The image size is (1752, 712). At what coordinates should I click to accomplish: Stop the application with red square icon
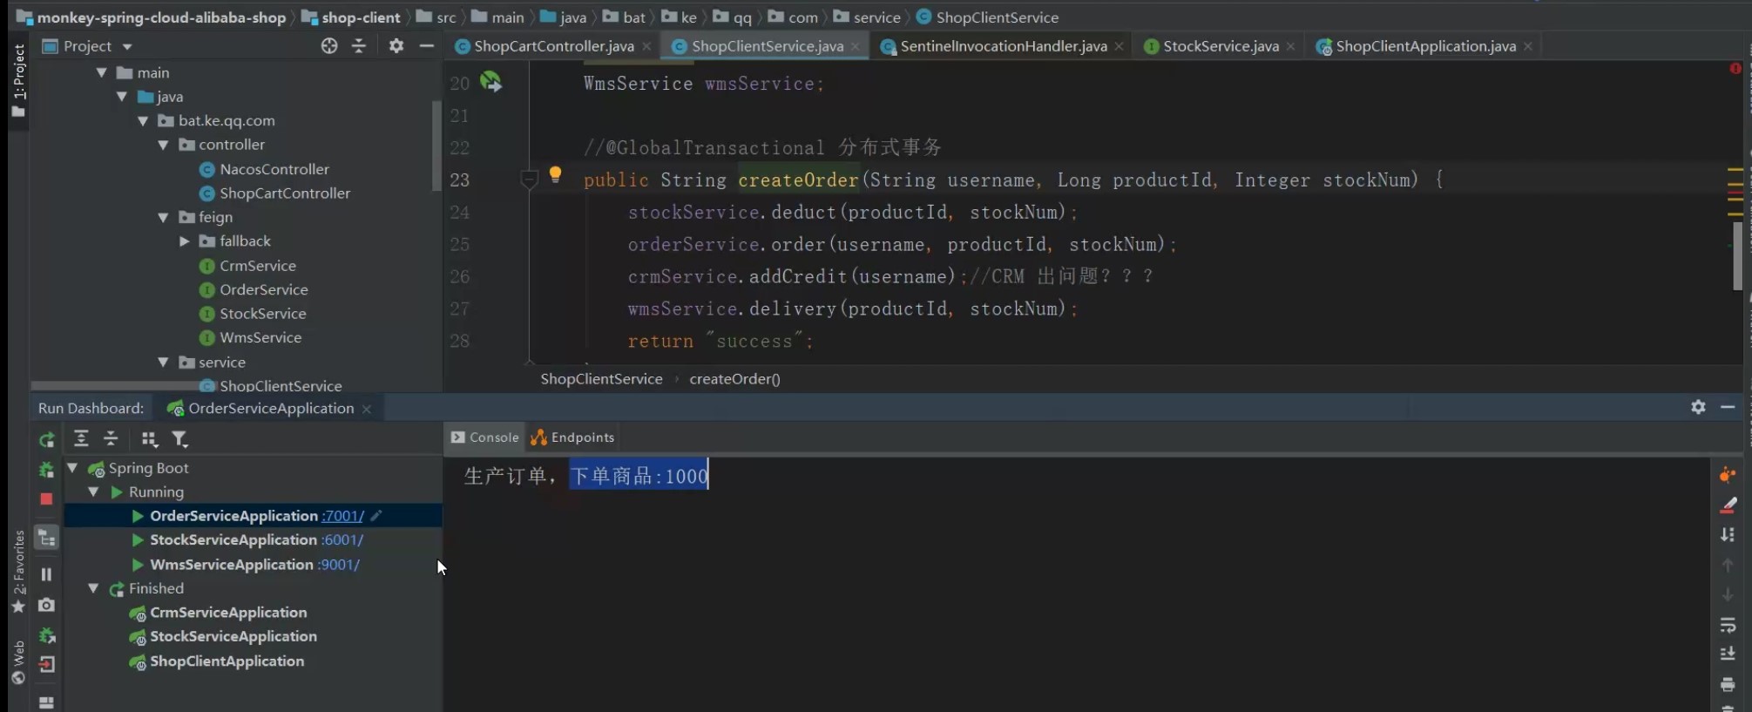coord(46,499)
